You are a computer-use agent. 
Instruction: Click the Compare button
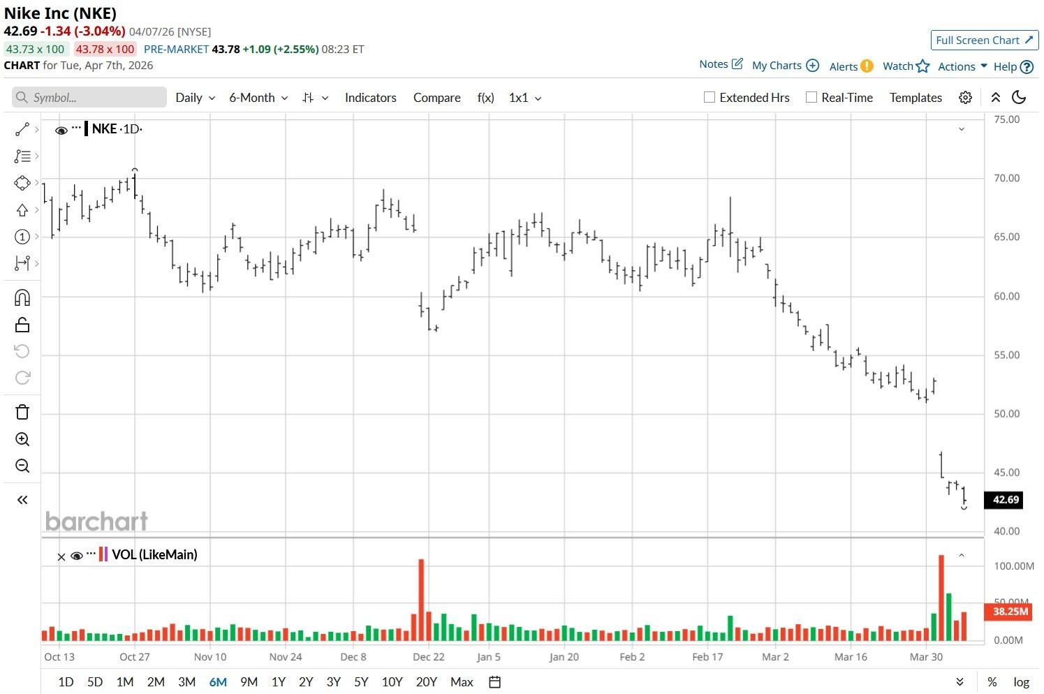(x=437, y=98)
